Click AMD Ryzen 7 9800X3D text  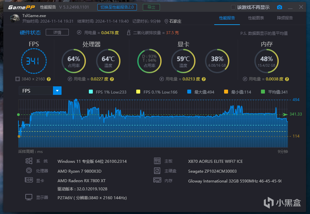[x=80, y=171]
